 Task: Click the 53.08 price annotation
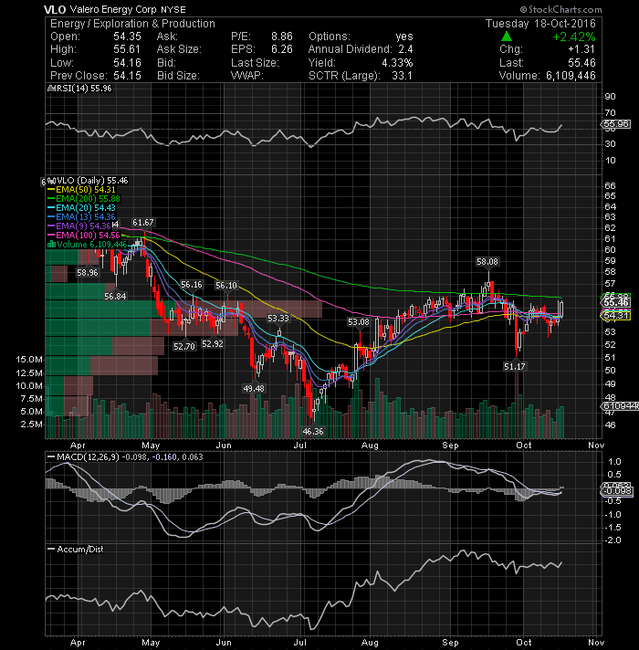click(359, 321)
